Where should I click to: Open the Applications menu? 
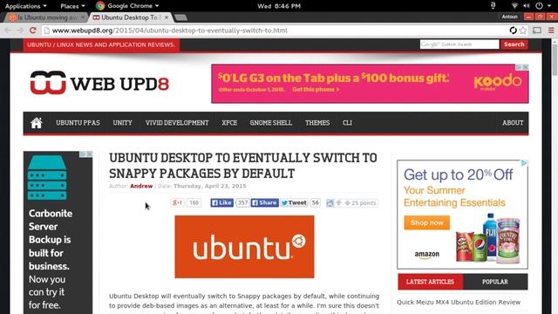coord(25,6)
